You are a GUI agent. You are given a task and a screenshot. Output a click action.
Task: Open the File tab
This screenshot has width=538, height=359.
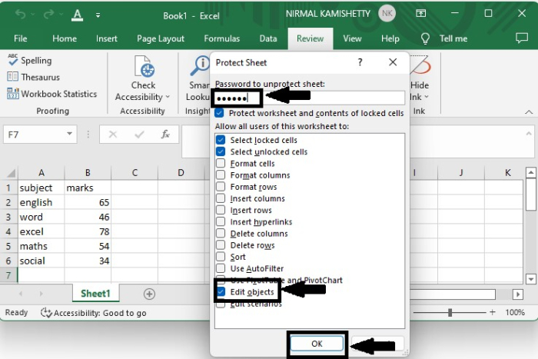pos(21,38)
